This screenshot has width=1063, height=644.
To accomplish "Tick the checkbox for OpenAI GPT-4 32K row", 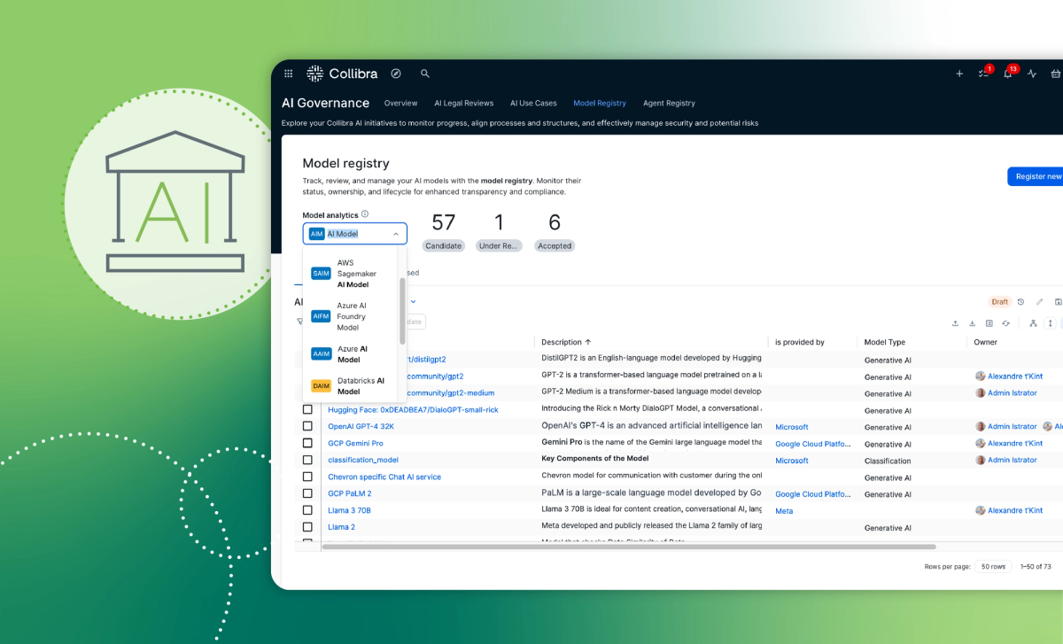I will tap(307, 426).
